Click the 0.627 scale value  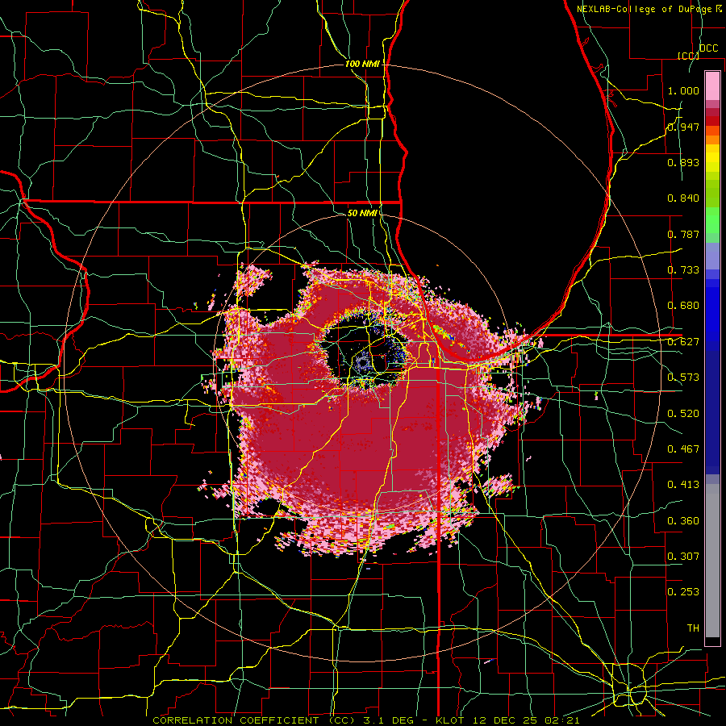tap(683, 342)
